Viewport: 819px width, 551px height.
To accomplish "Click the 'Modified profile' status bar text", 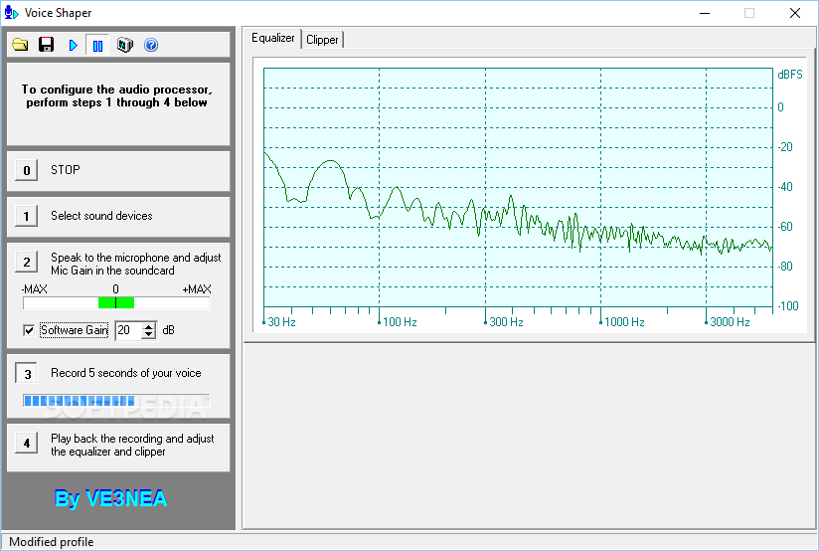I will tap(52, 542).
